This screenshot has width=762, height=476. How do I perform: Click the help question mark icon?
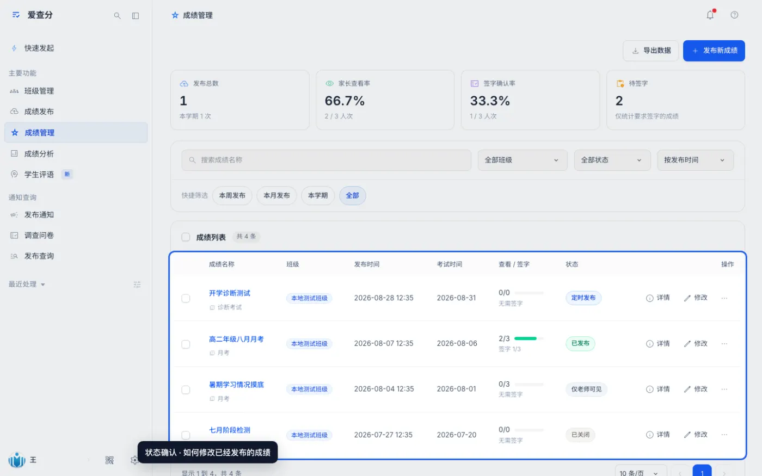734,15
